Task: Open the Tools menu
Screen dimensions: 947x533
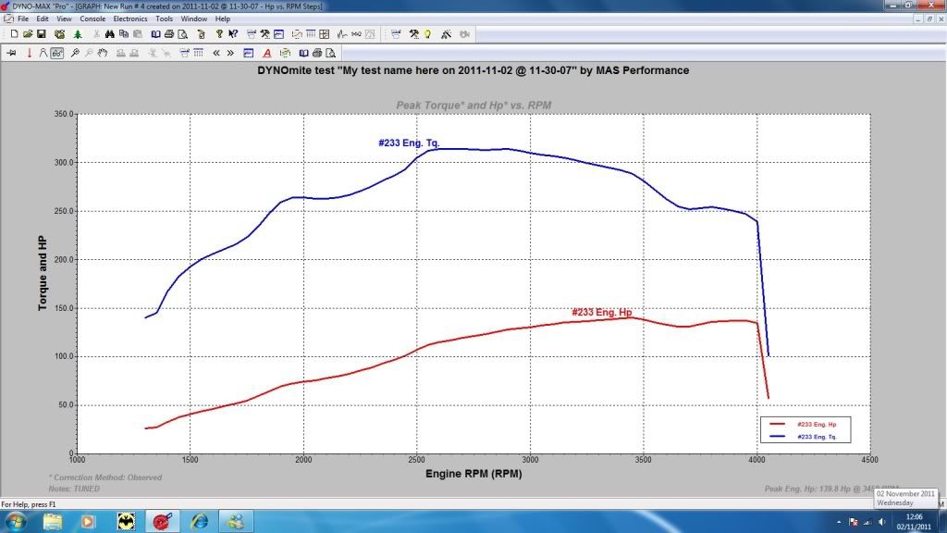Action: (x=165, y=19)
